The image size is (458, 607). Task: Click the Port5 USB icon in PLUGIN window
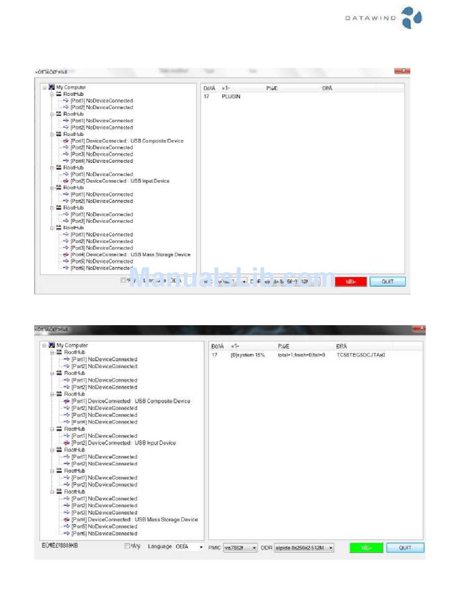pyautogui.click(x=66, y=261)
